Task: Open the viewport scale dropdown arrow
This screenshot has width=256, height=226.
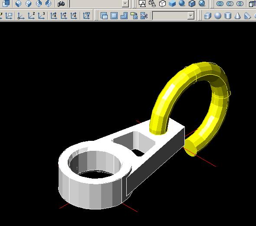Action: coord(190,16)
